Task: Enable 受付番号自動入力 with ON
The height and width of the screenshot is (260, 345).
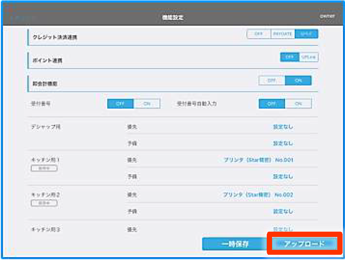Action: click(x=298, y=104)
